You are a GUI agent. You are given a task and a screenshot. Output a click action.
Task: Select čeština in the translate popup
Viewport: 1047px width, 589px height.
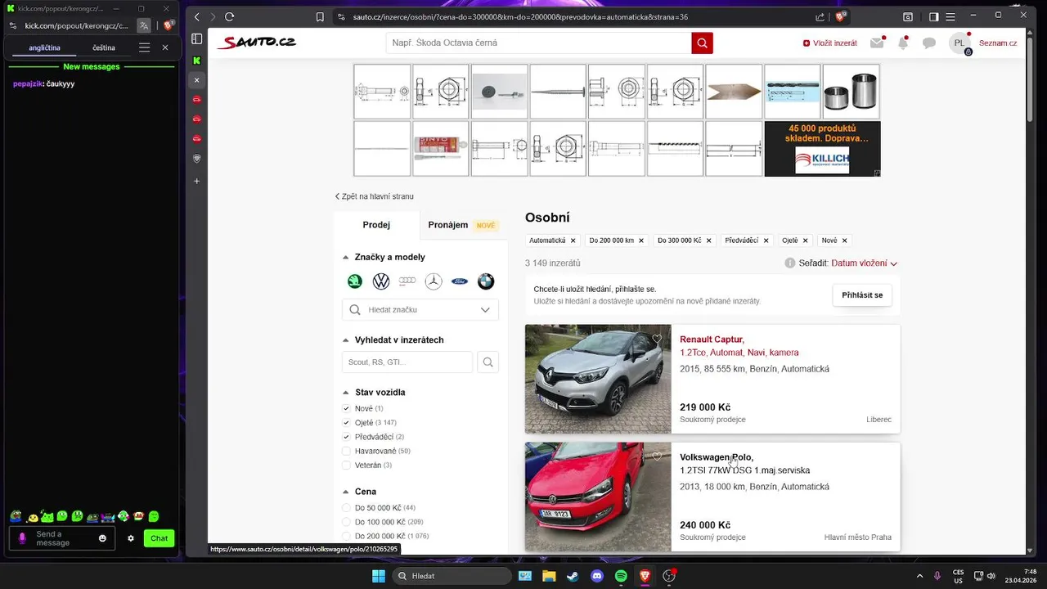(104, 47)
